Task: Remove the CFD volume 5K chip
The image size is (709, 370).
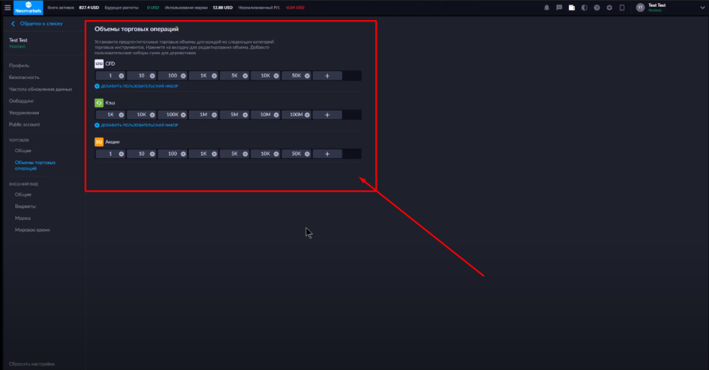Action: tap(245, 76)
